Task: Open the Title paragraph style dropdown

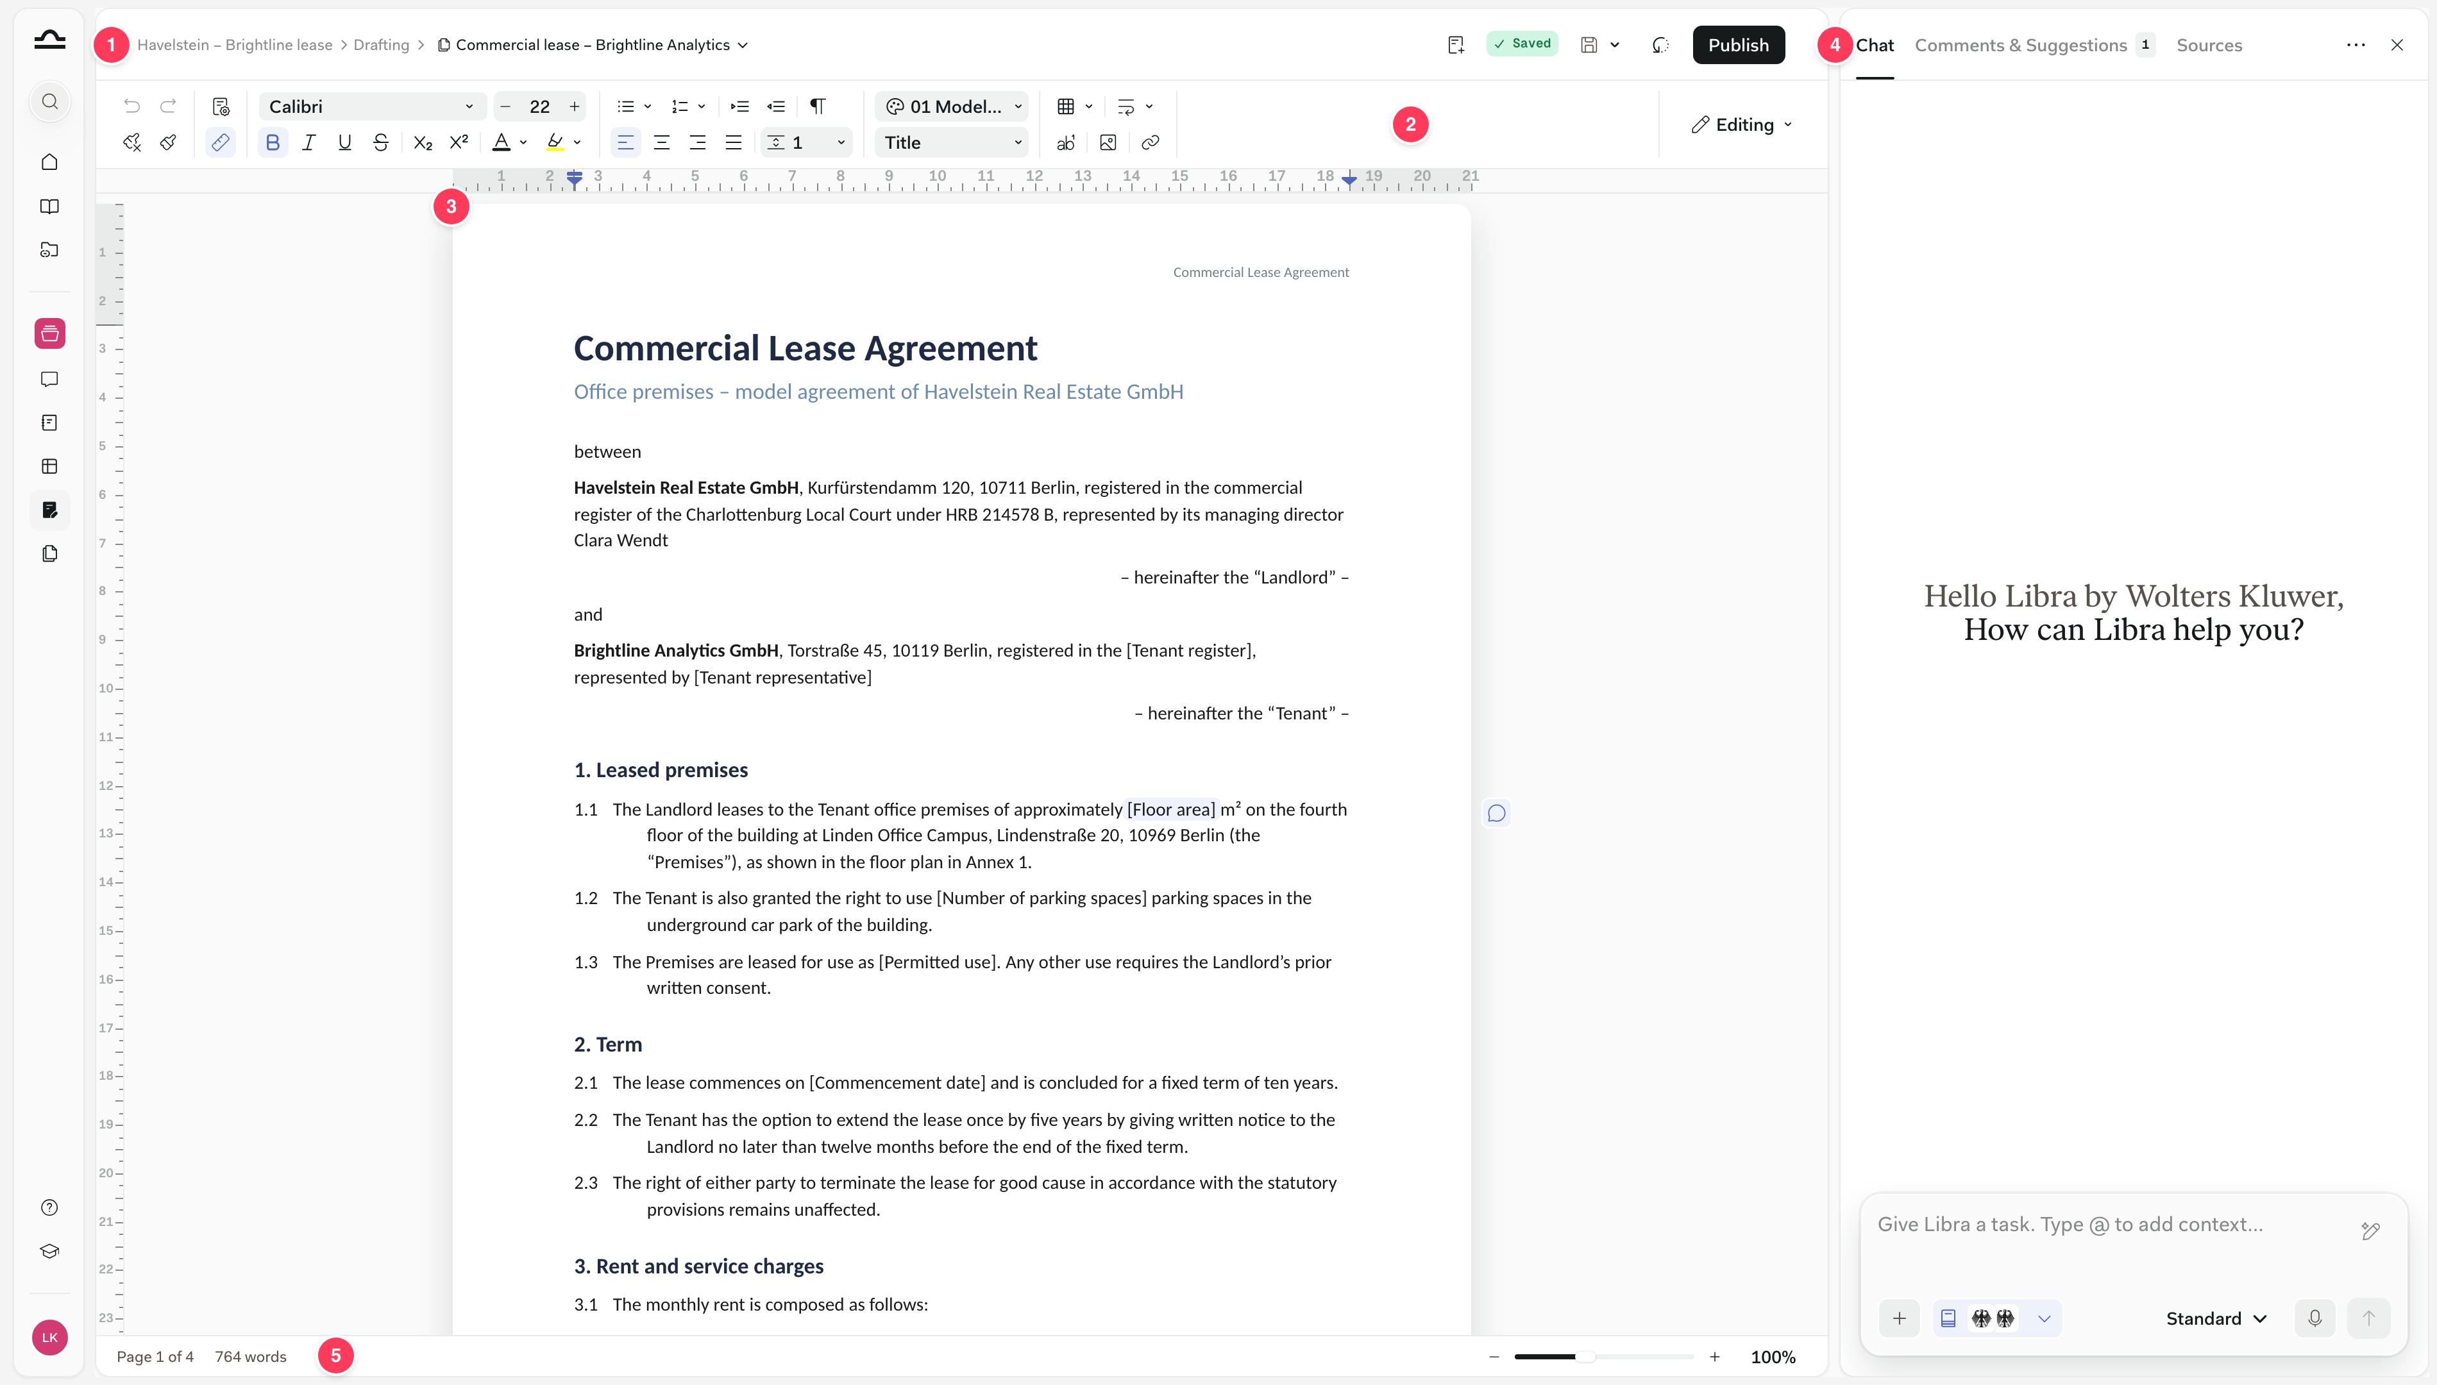Action: (x=952, y=143)
